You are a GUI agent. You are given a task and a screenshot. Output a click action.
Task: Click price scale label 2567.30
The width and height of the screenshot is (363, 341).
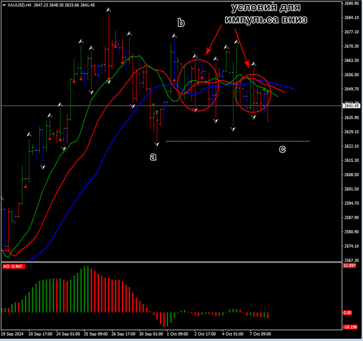352,261
